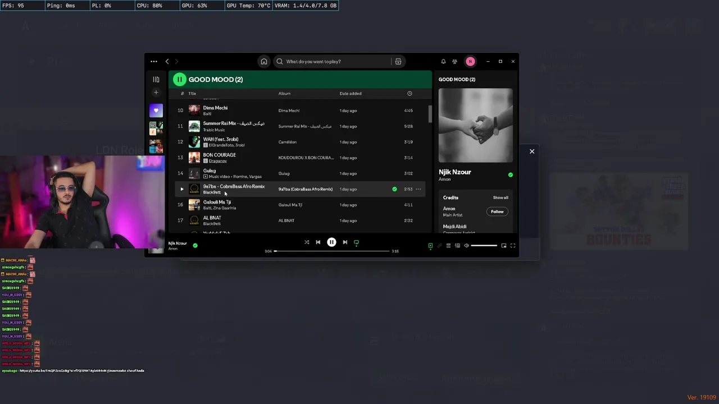Open the Queue icon
719x404 pixels.
(448, 246)
